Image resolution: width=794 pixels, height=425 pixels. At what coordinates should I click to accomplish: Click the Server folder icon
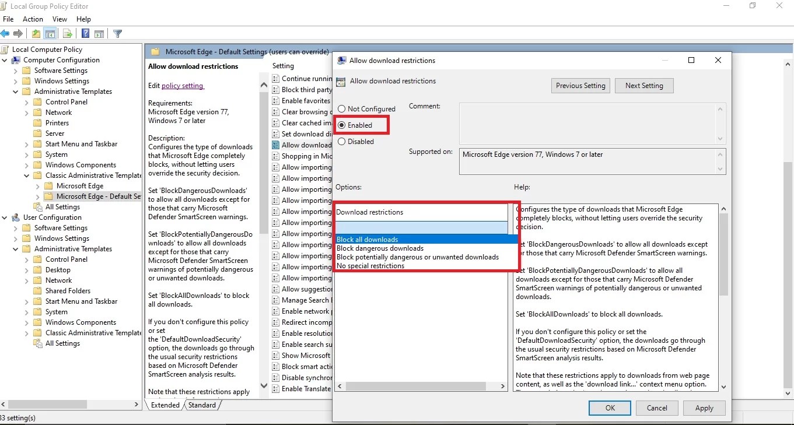39,134
